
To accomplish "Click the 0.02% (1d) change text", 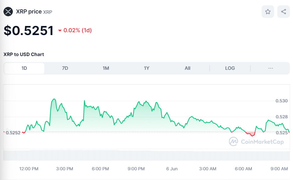I will tap(78, 31).
